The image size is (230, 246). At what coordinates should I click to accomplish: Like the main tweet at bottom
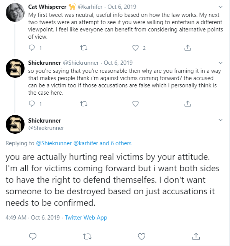(x=141, y=236)
